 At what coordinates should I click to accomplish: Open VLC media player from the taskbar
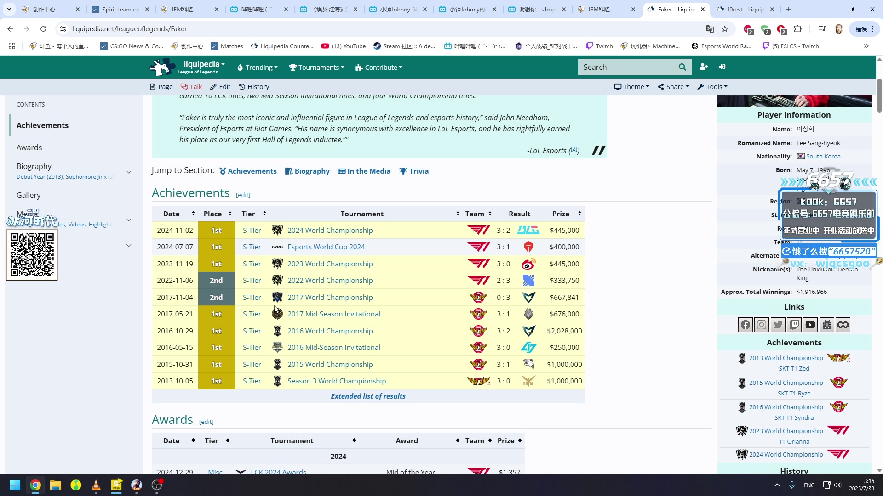coord(96,485)
